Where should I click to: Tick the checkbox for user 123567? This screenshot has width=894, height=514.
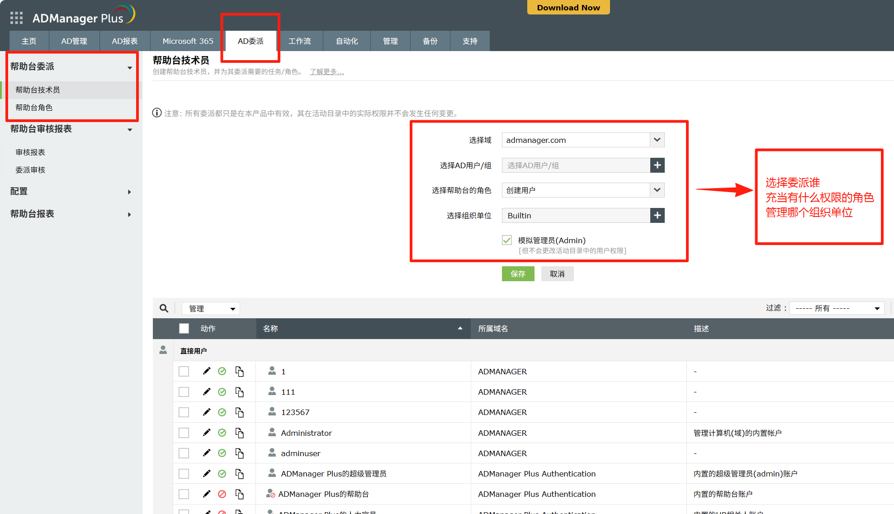tap(184, 412)
